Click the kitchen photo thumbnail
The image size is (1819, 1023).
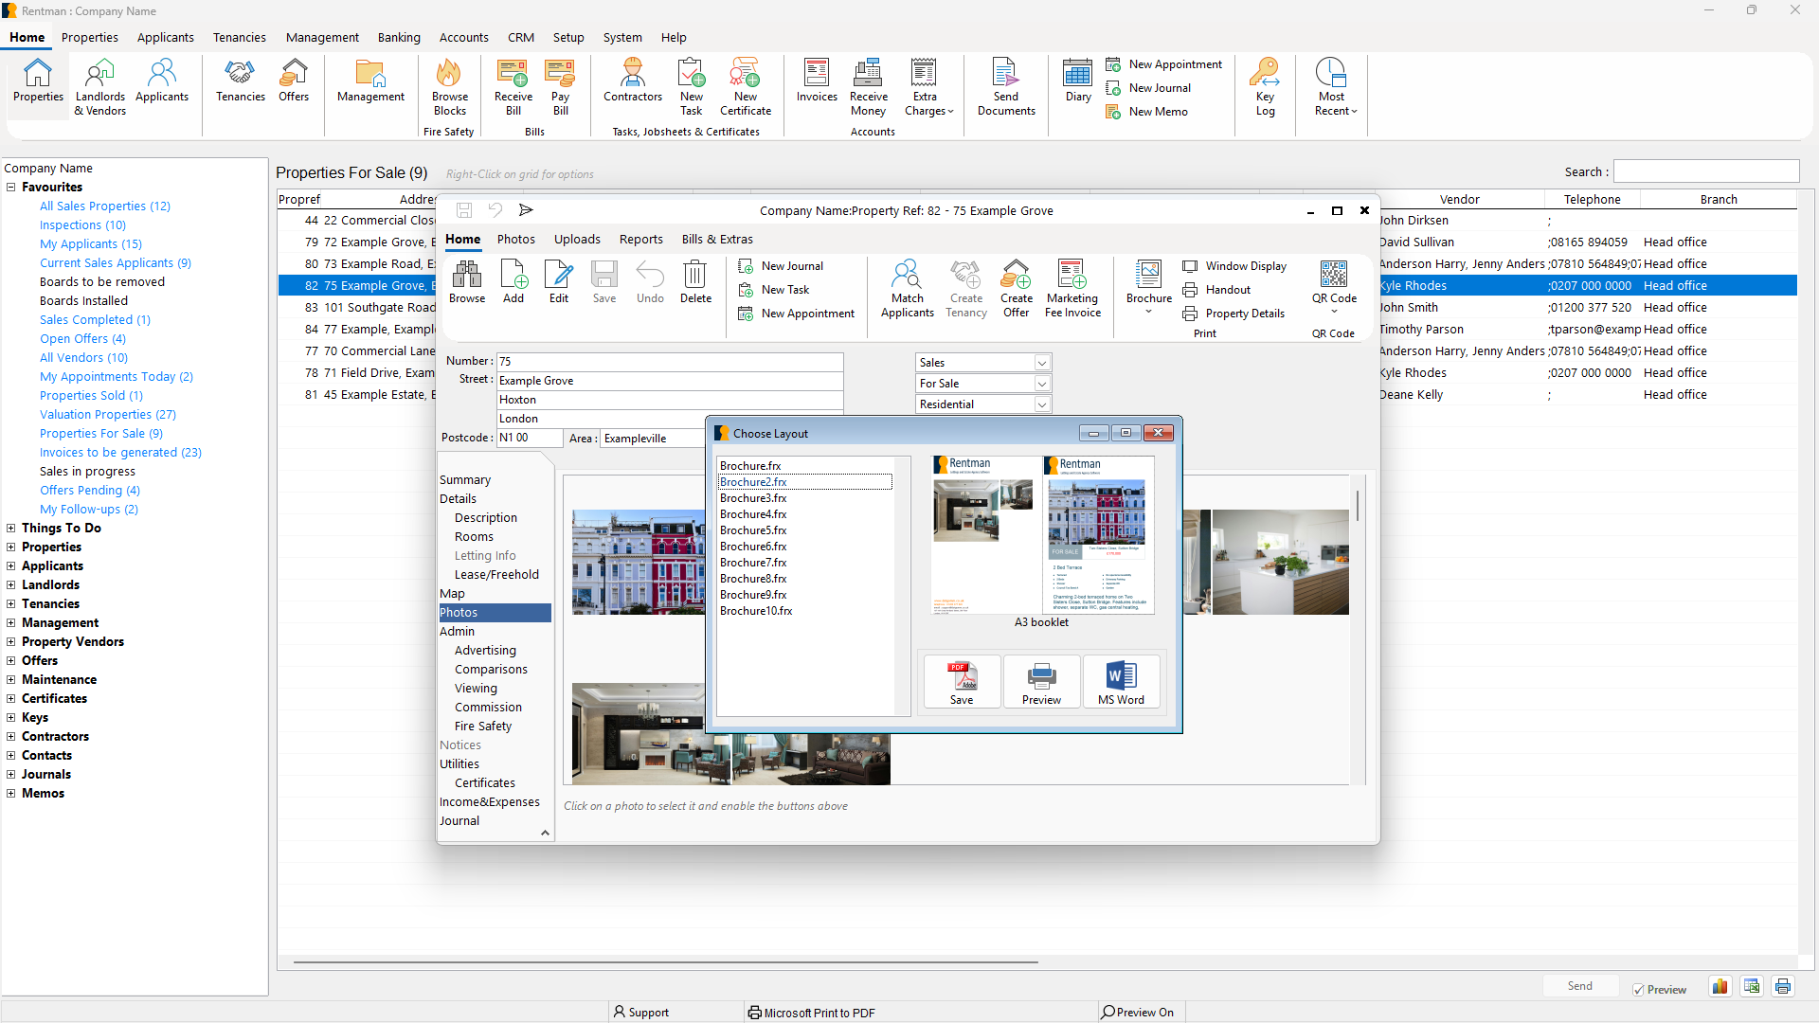(1280, 562)
